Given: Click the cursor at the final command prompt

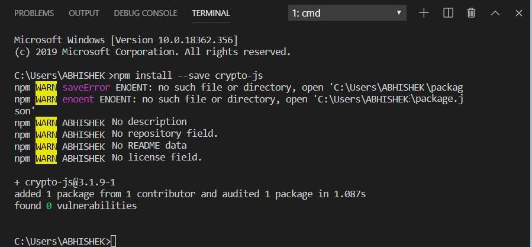Looking at the screenshot, I should coord(113,241).
